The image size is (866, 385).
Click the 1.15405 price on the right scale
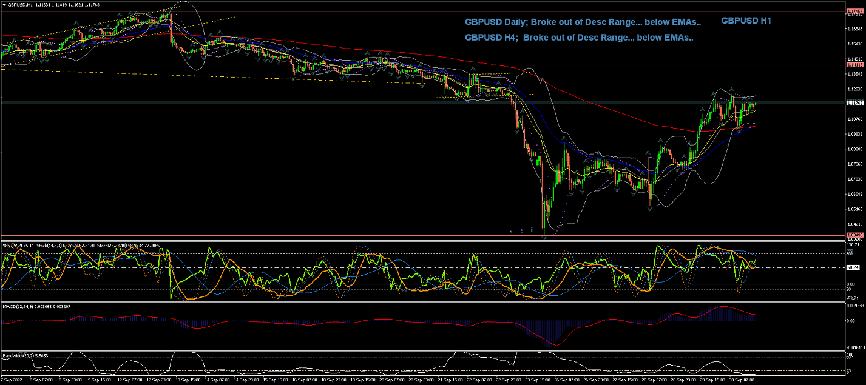(856, 44)
